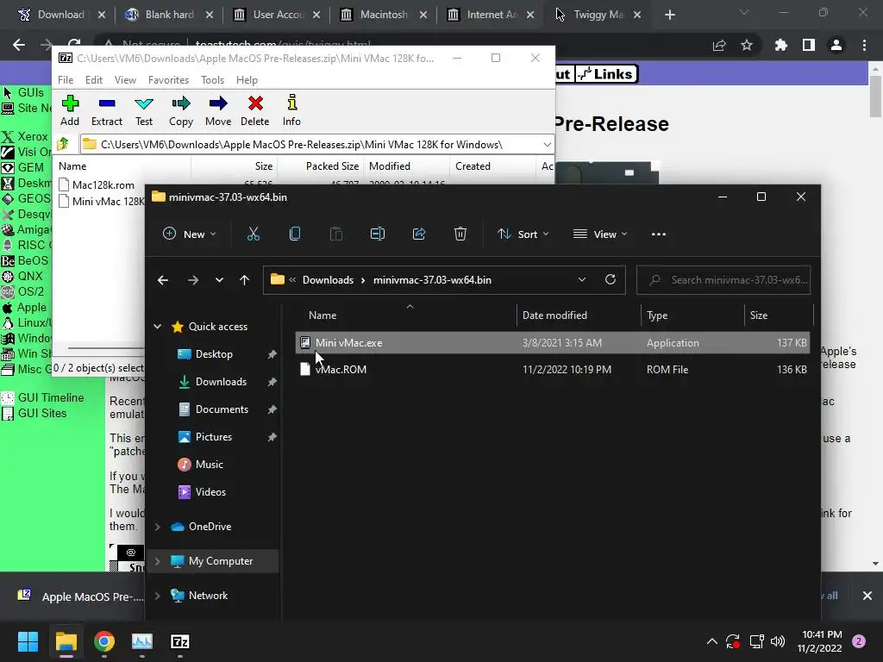The height and width of the screenshot is (662, 883).
Task: Switch to the Macintosh Chrome tab
Action: point(383,15)
